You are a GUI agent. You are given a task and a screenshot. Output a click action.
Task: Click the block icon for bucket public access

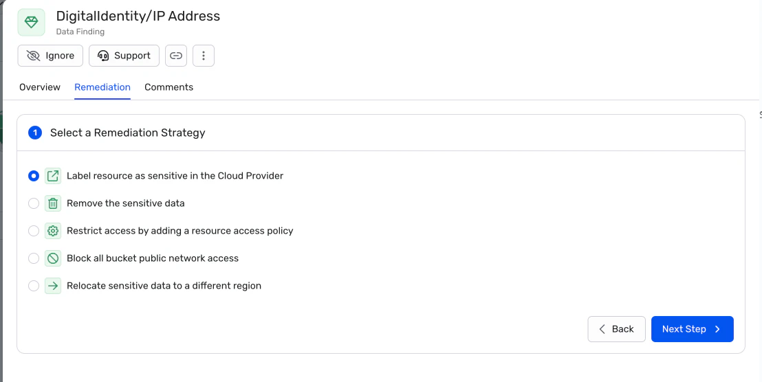[x=53, y=258]
